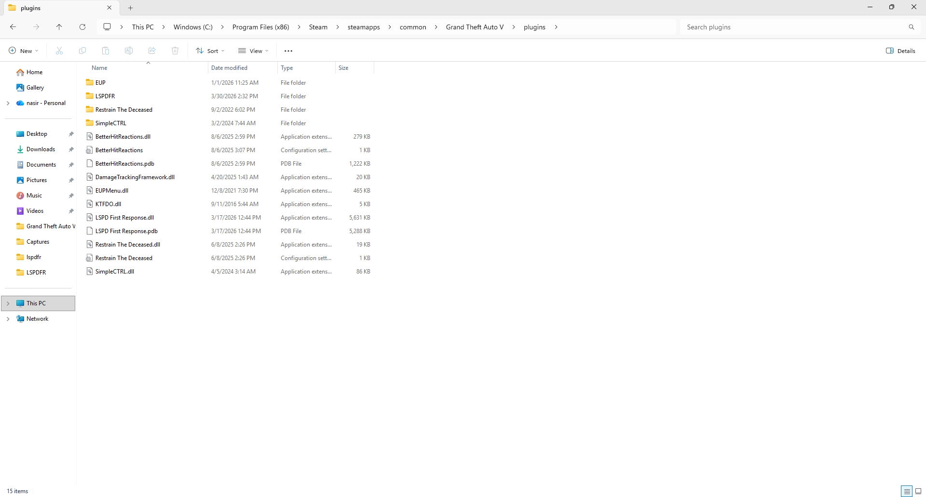Unpin Desktop from Quick access
This screenshot has width=926, height=497.
pos(71,134)
